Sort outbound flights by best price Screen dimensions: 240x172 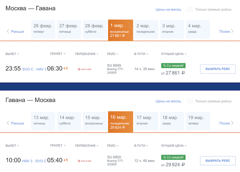click(x=174, y=54)
